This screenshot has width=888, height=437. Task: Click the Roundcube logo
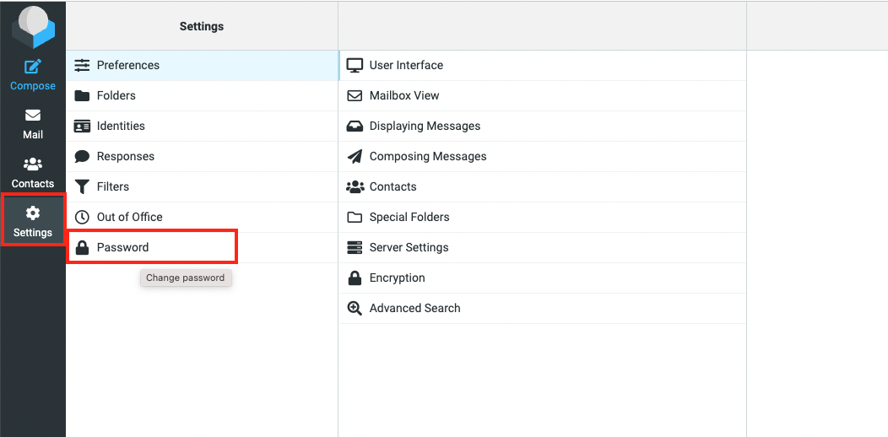click(33, 27)
